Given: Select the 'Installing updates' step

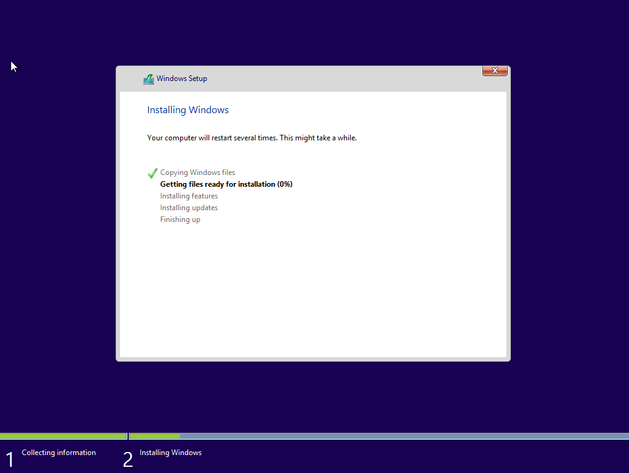Looking at the screenshot, I should point(189,208).
